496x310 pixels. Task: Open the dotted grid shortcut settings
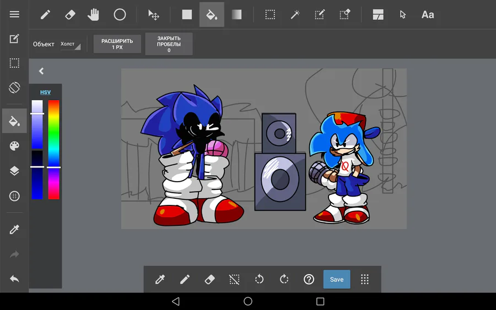(365, 279)
